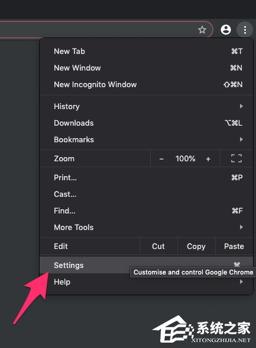Click the Cut button in Edit row

click(x=158, y=246)
